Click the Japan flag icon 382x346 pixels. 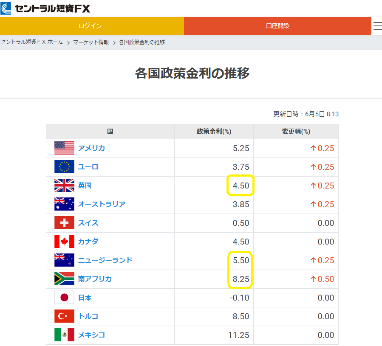click(x=64, y=298)
